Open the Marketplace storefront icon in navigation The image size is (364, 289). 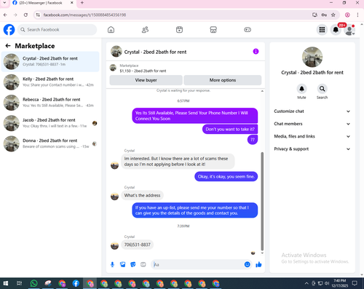click(213, 30)
